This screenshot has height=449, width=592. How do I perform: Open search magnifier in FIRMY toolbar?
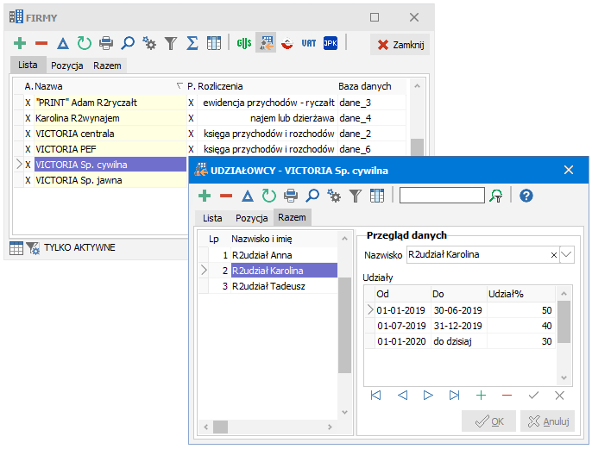(x=128, y=43)
